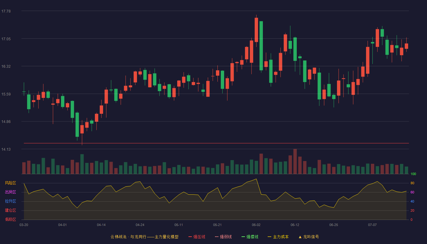Viewport: 427px width, 244px height.
Task: Click the 14.86 price axis label
Action: point(6,122)
